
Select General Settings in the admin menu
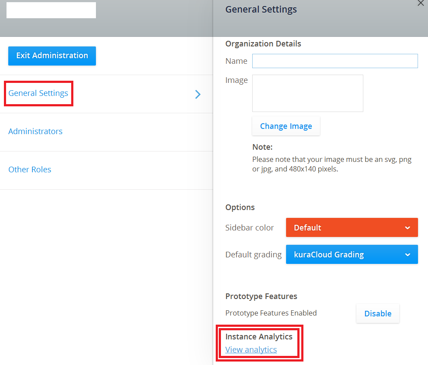(38, 93)
